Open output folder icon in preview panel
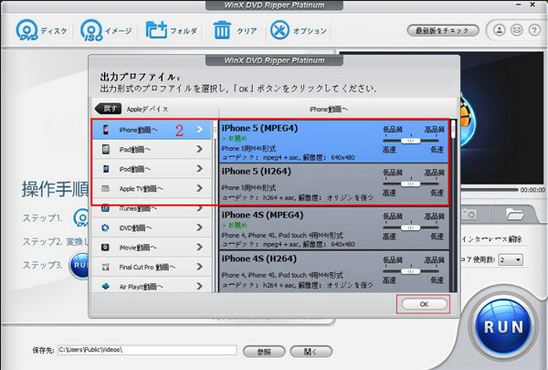The image size is (548, 370). point(514,214)
